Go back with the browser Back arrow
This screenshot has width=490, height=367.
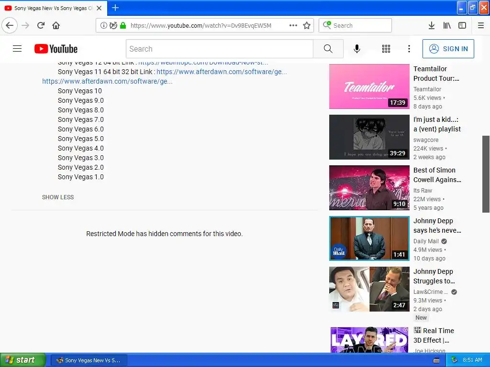[x=10, y=25]
